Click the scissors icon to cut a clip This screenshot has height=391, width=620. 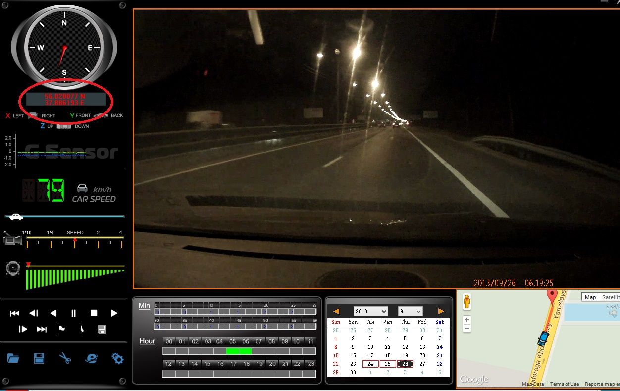65,358
